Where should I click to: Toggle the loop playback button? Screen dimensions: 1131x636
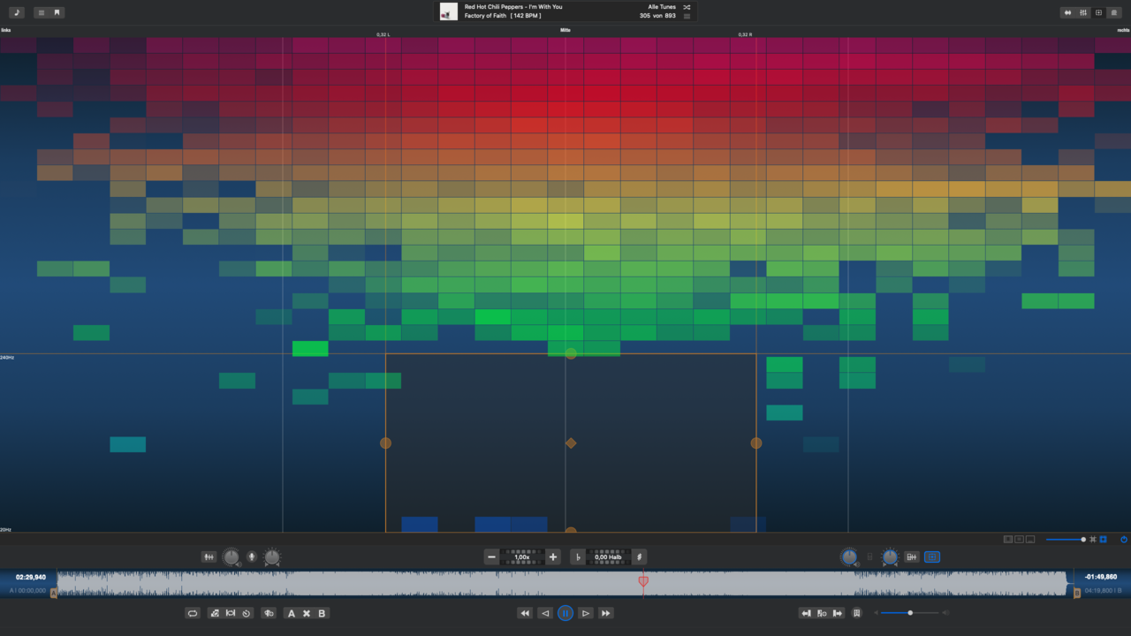193,613
